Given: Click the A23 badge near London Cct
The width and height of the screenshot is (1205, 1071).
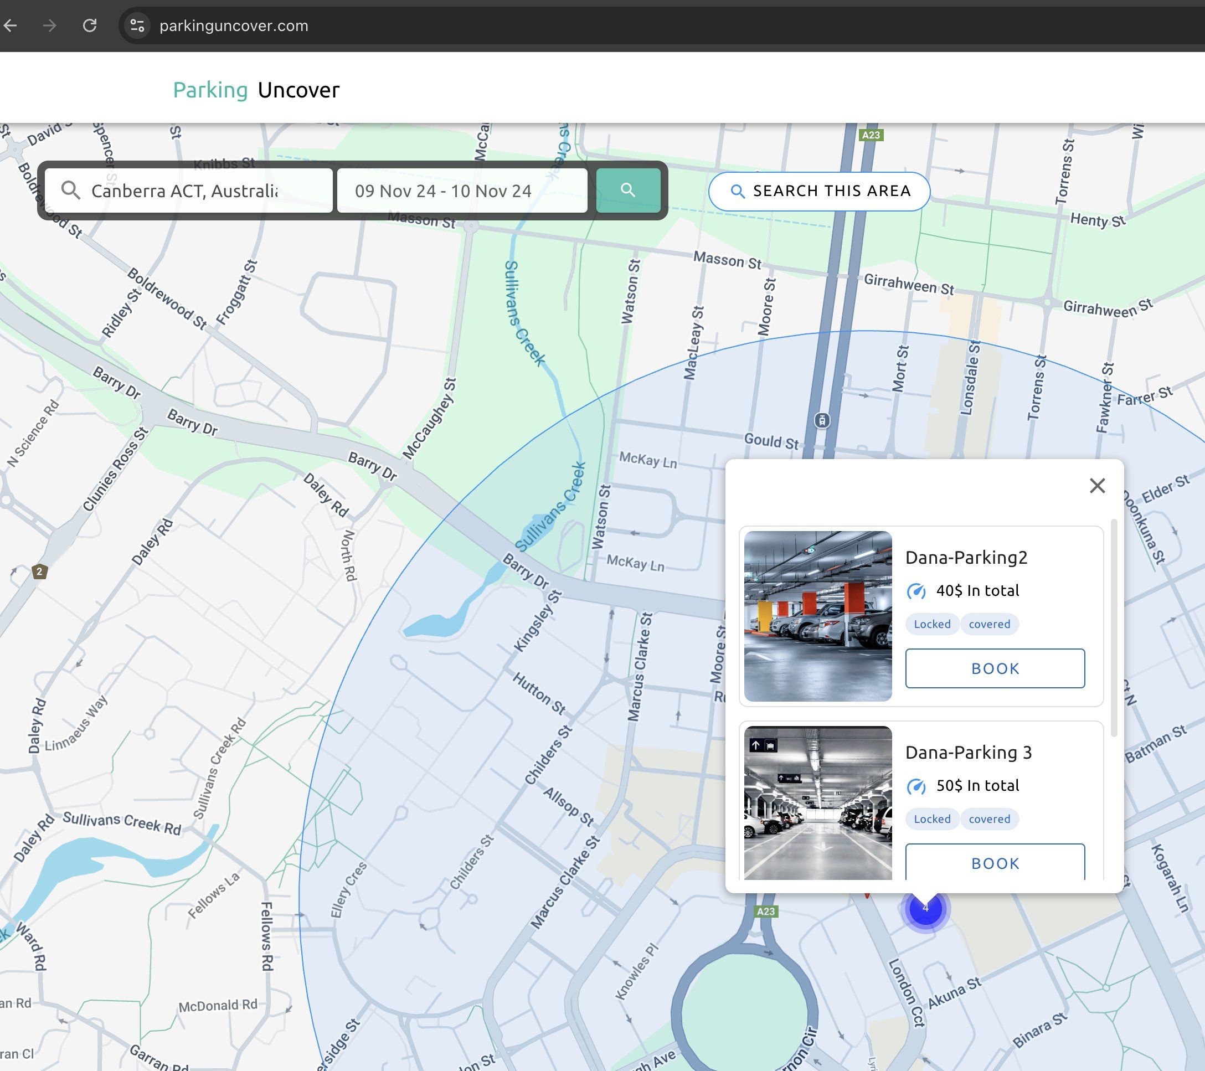Looking at the screenshot, I should point(766,912).
